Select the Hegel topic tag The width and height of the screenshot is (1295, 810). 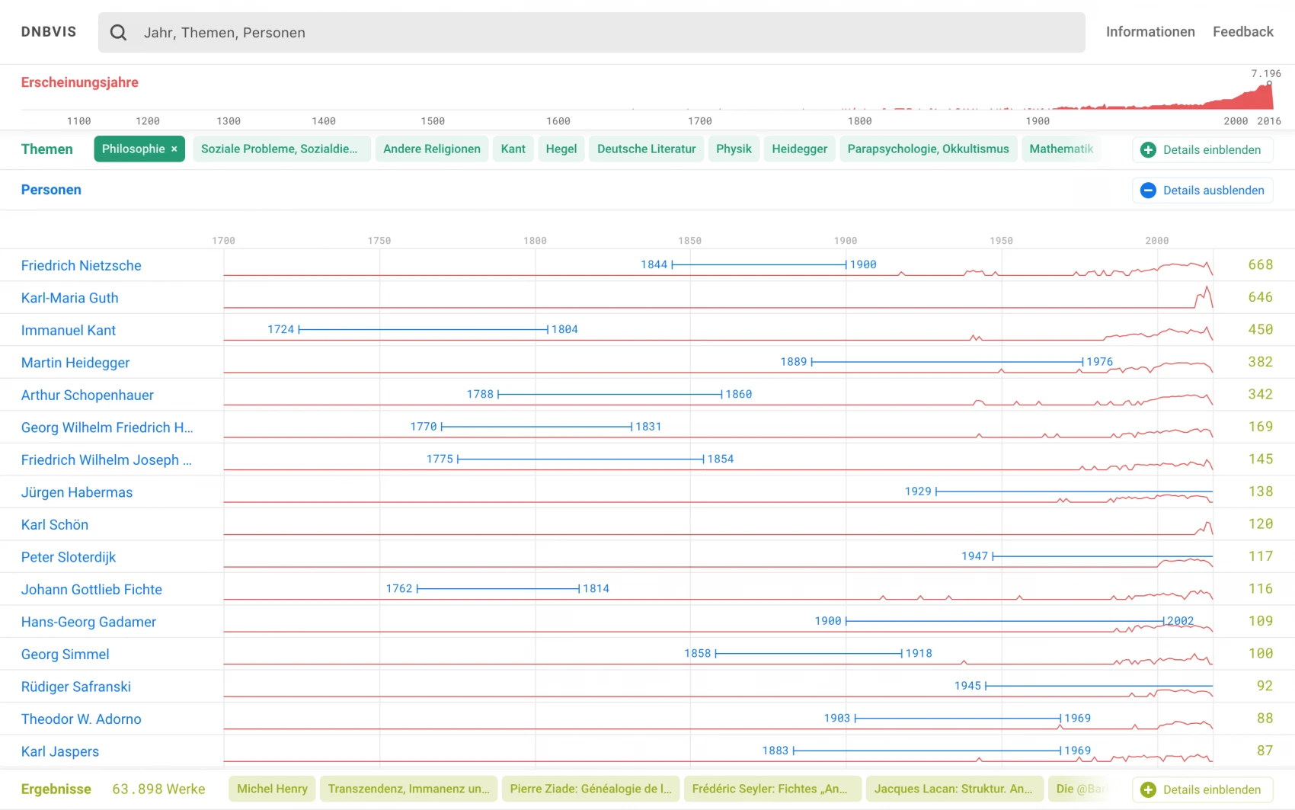[561, 149]
